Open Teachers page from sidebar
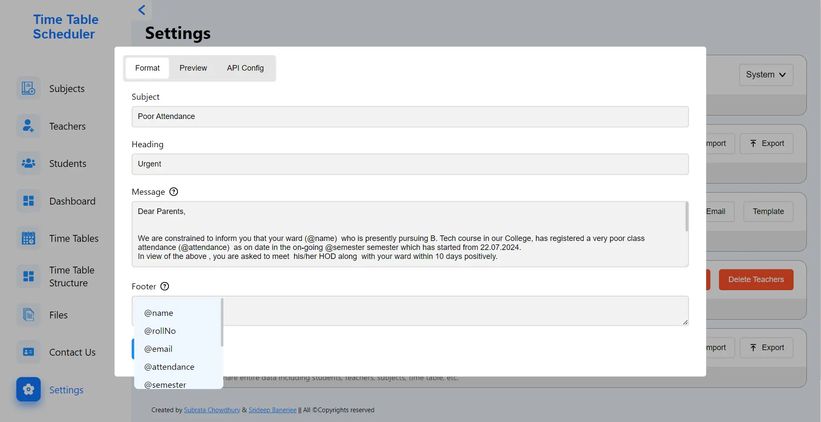 (x=67, y=126)
